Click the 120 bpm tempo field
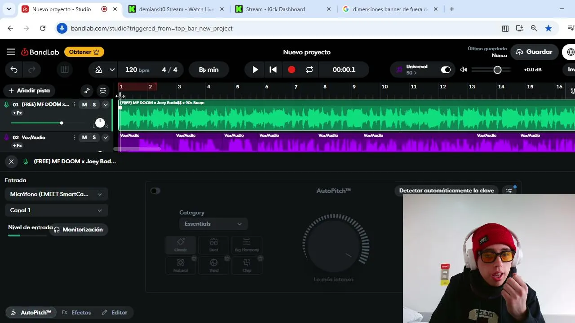The height and width of the screenshot is (323, 575). pos(137,70)
